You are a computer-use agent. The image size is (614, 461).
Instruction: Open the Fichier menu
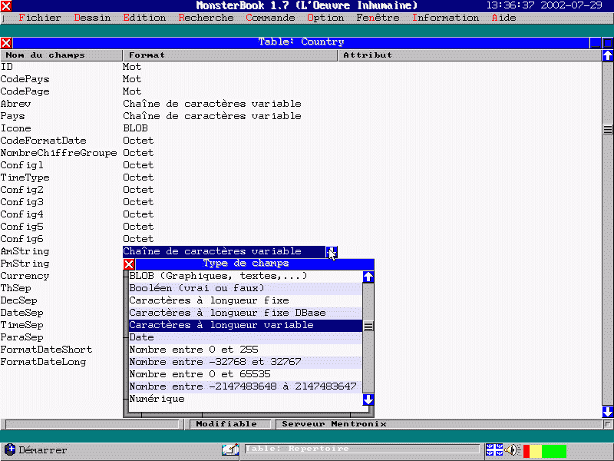(x=38, y=18)
